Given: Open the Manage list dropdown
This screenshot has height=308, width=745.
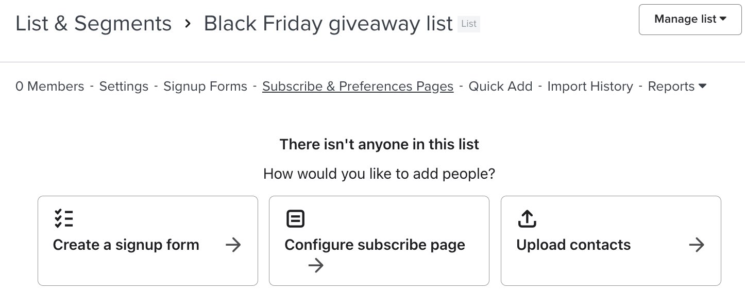Looking at the screenshot, I should click(690, 19).
